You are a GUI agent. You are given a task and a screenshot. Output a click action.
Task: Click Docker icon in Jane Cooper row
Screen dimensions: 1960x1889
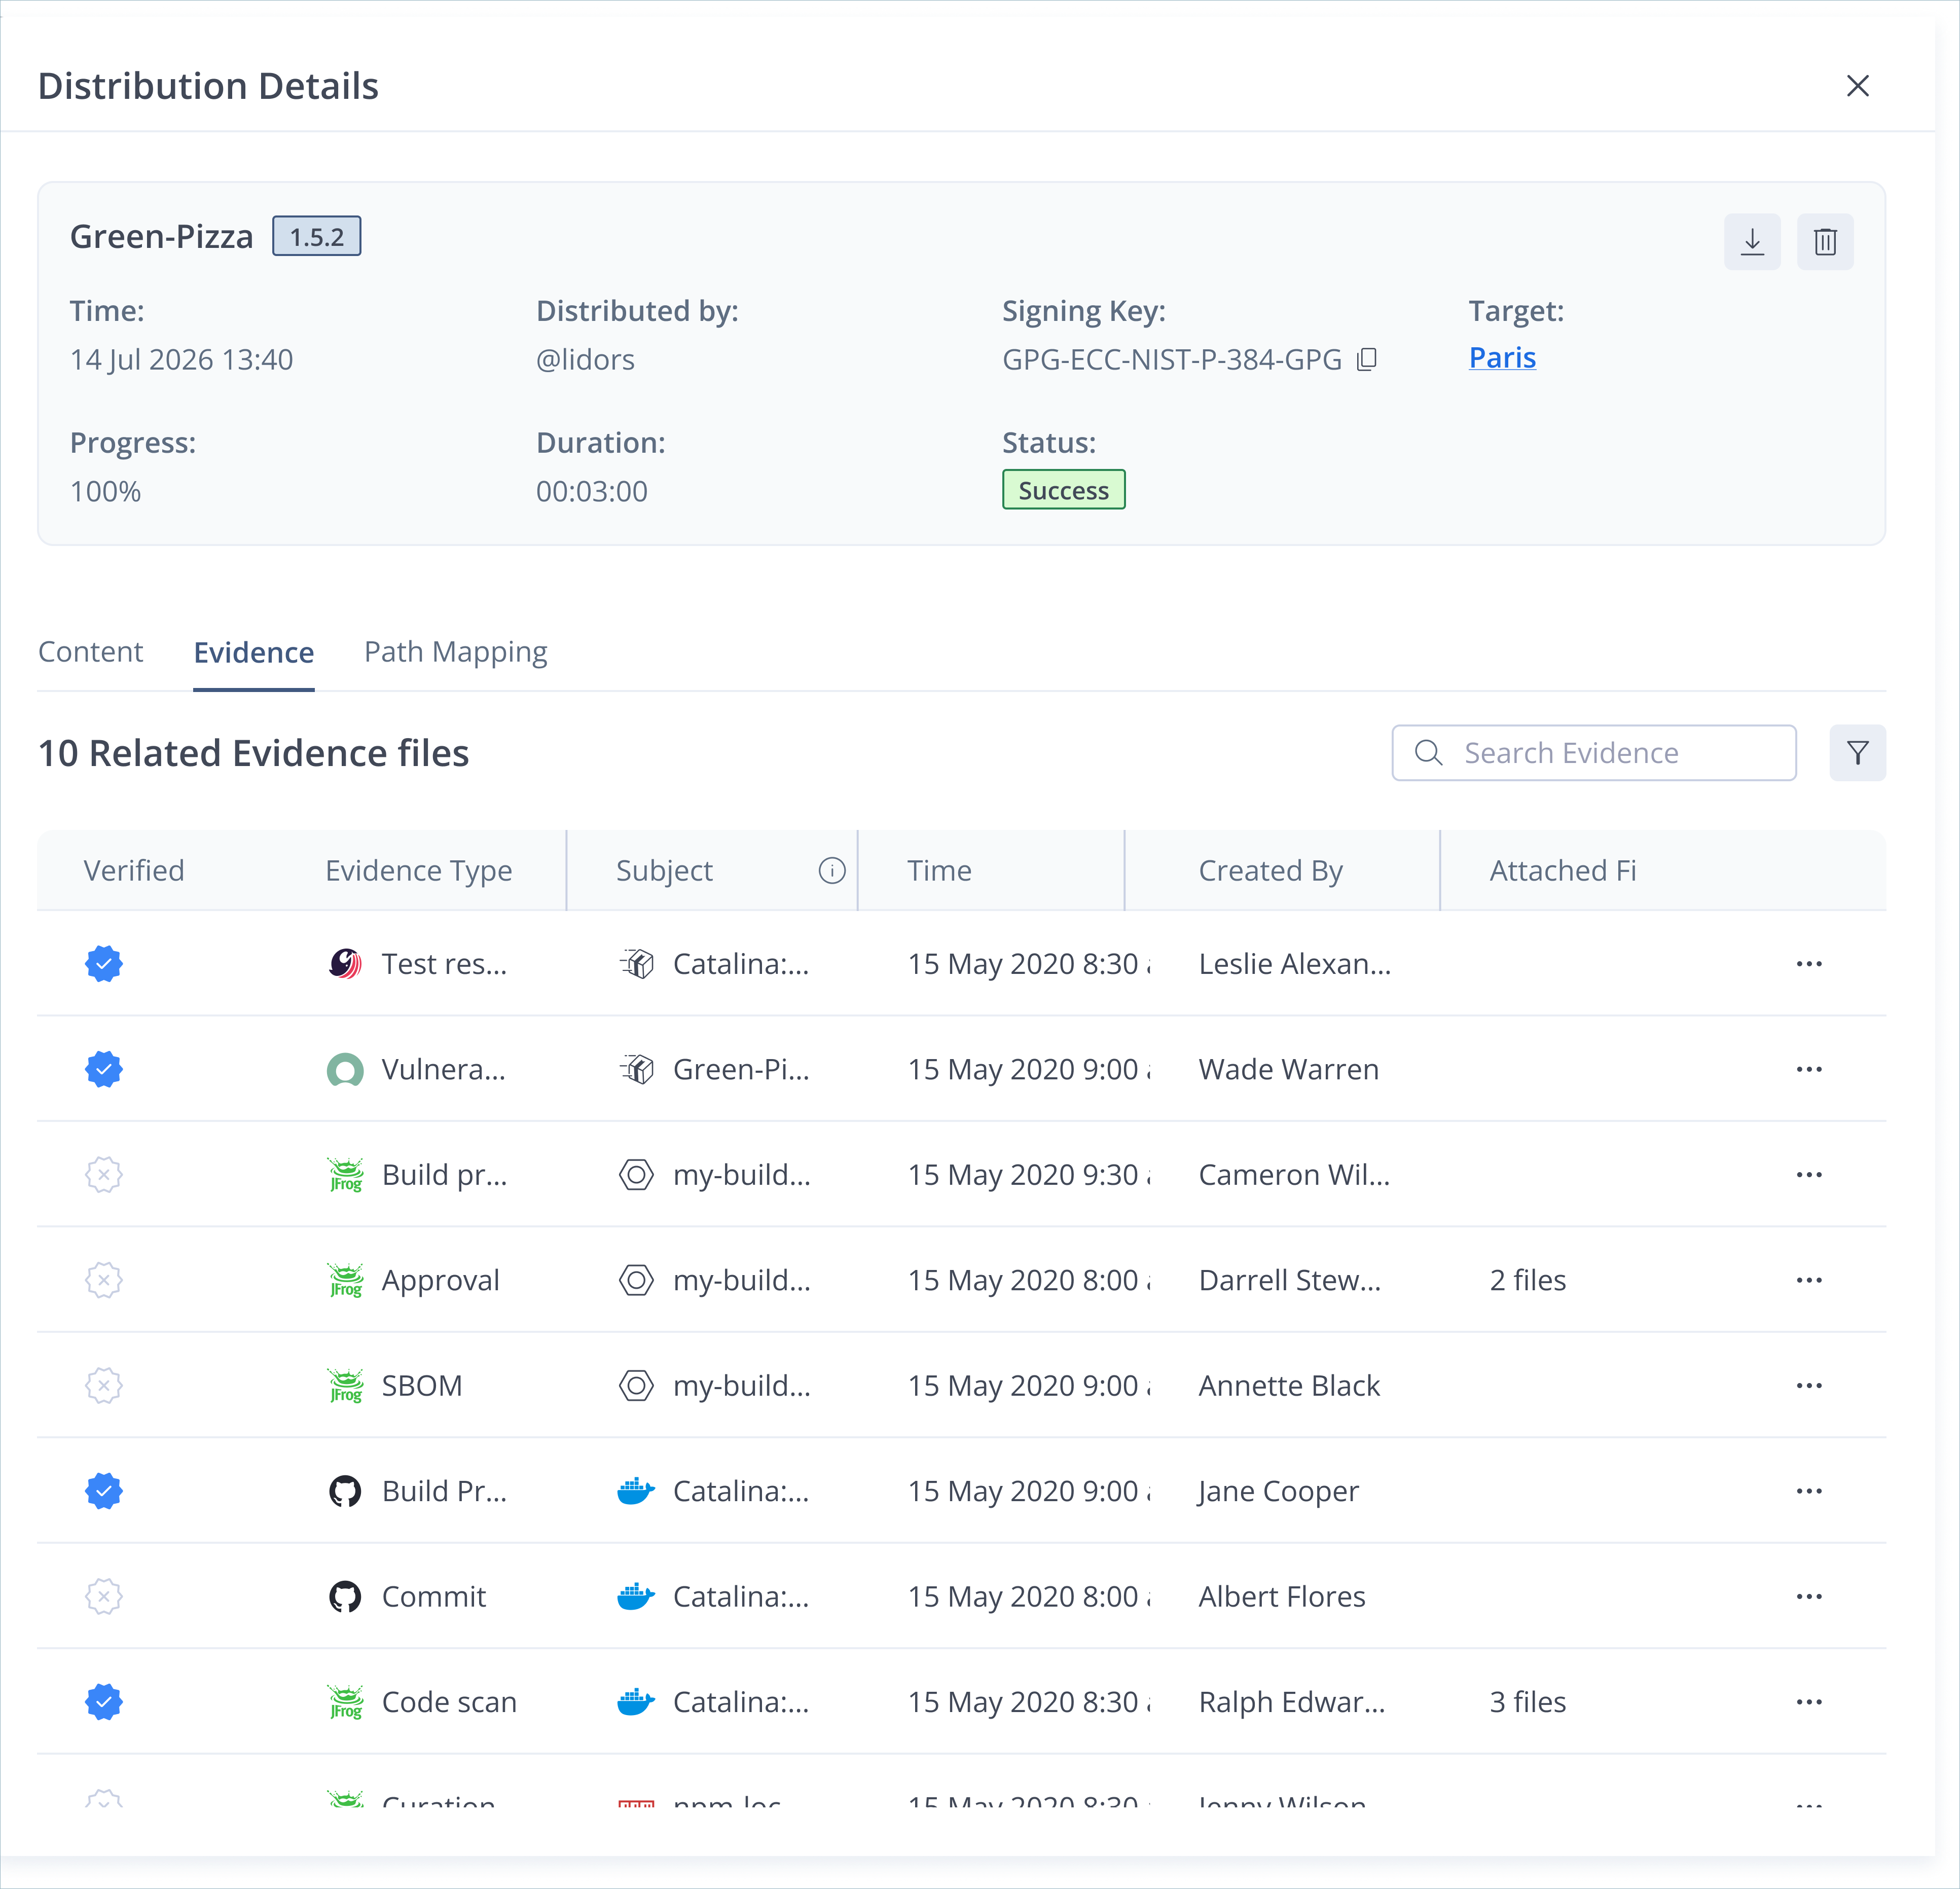point(636,1491)
